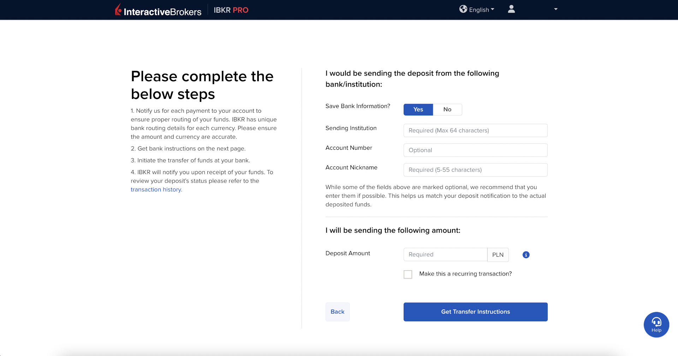Select No for save bank information
The width and height of the screenshot is (678, 356).
(x=447, y=109)
